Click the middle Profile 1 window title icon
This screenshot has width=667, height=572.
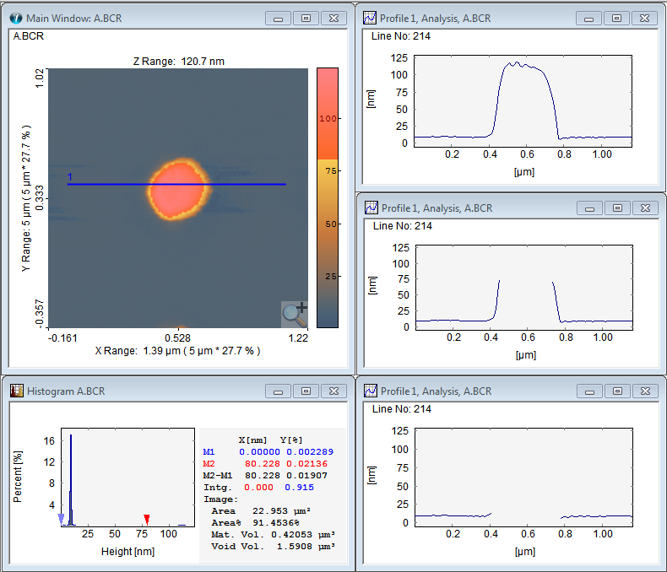371,208
